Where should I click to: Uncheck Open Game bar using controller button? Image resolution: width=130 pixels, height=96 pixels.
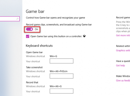[x=28, y=36]
